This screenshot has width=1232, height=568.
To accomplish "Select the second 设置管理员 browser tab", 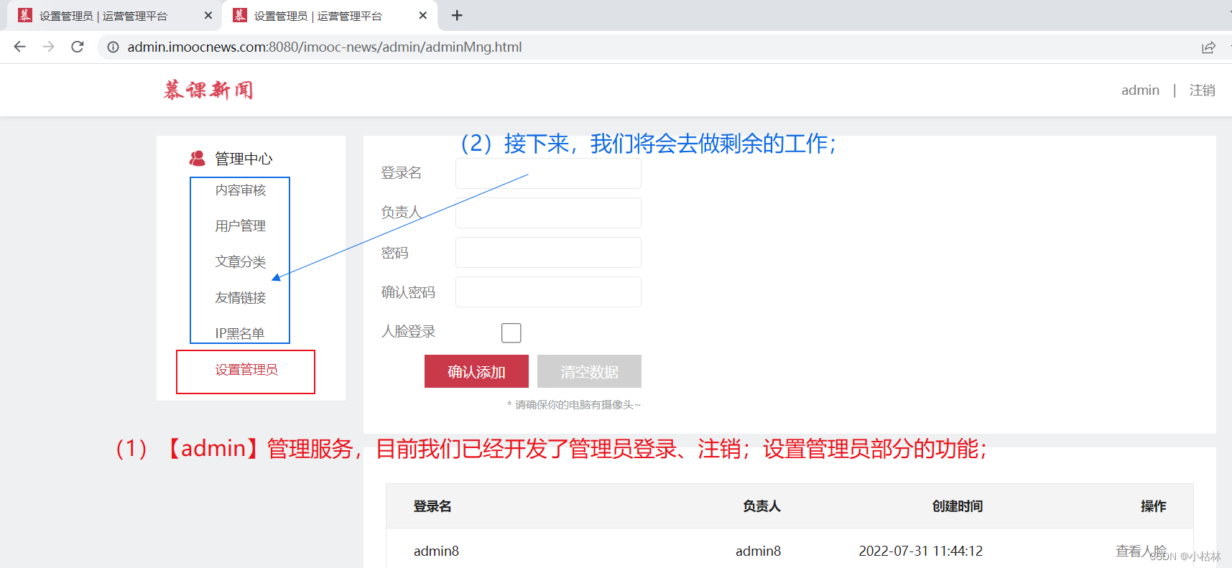I will pos(330,16).
